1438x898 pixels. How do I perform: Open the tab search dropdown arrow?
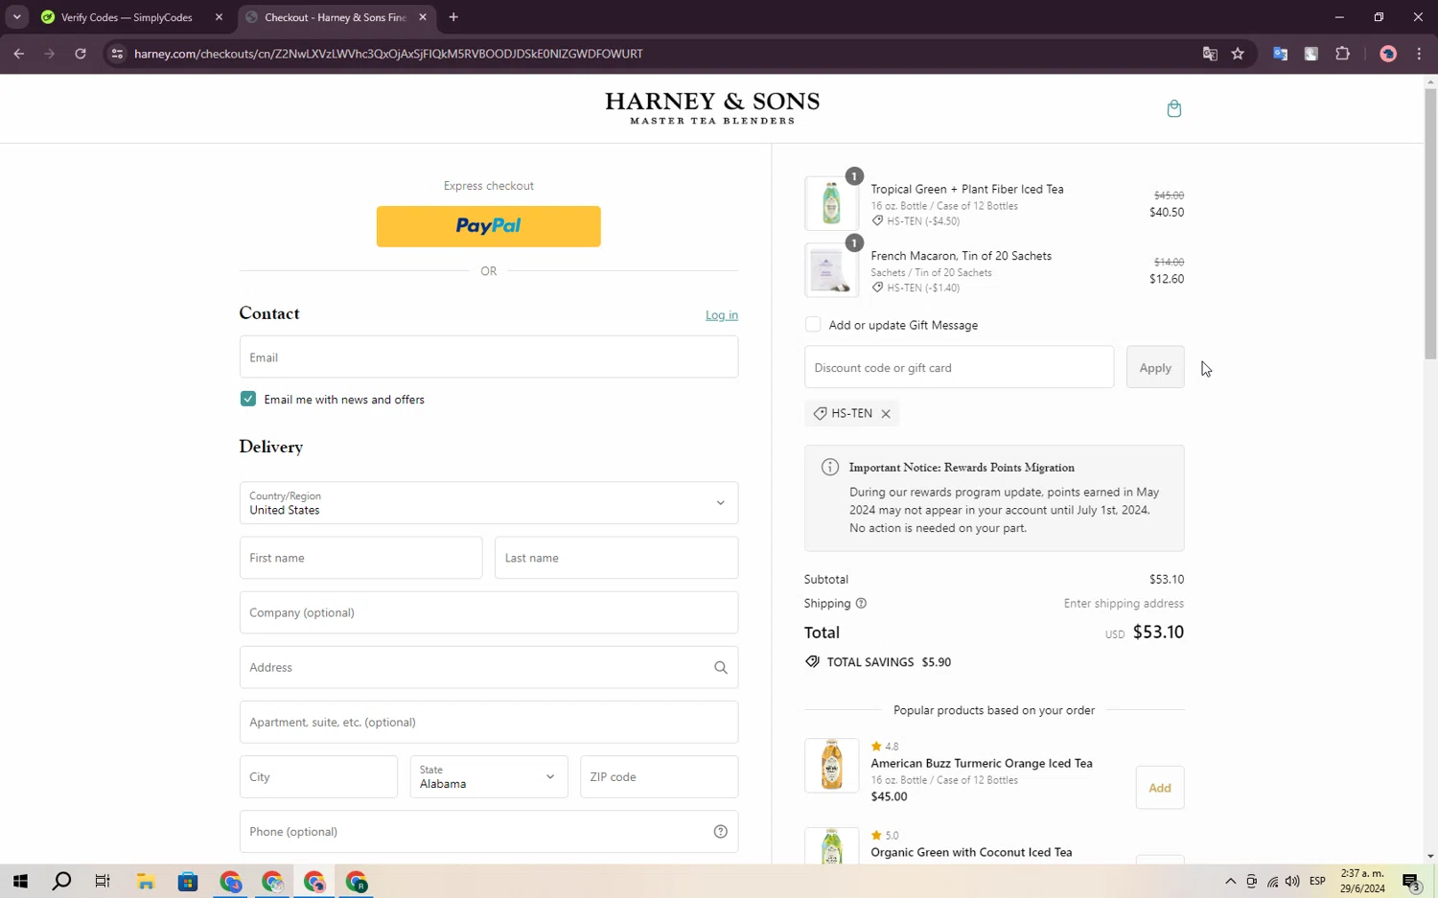pos(16,17)
